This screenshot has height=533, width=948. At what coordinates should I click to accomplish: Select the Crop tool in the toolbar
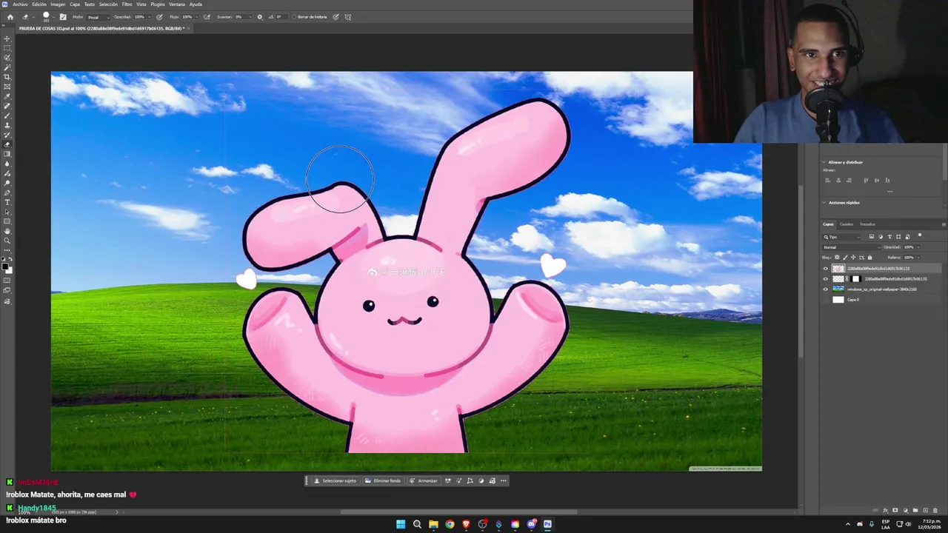(7, 77)
